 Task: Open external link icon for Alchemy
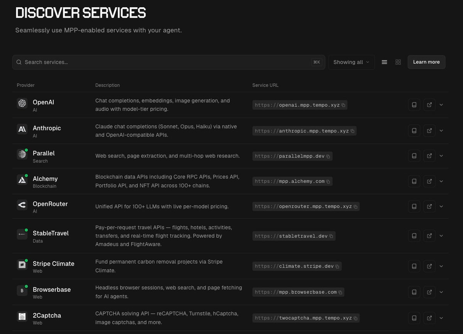(x=429, y=181)
